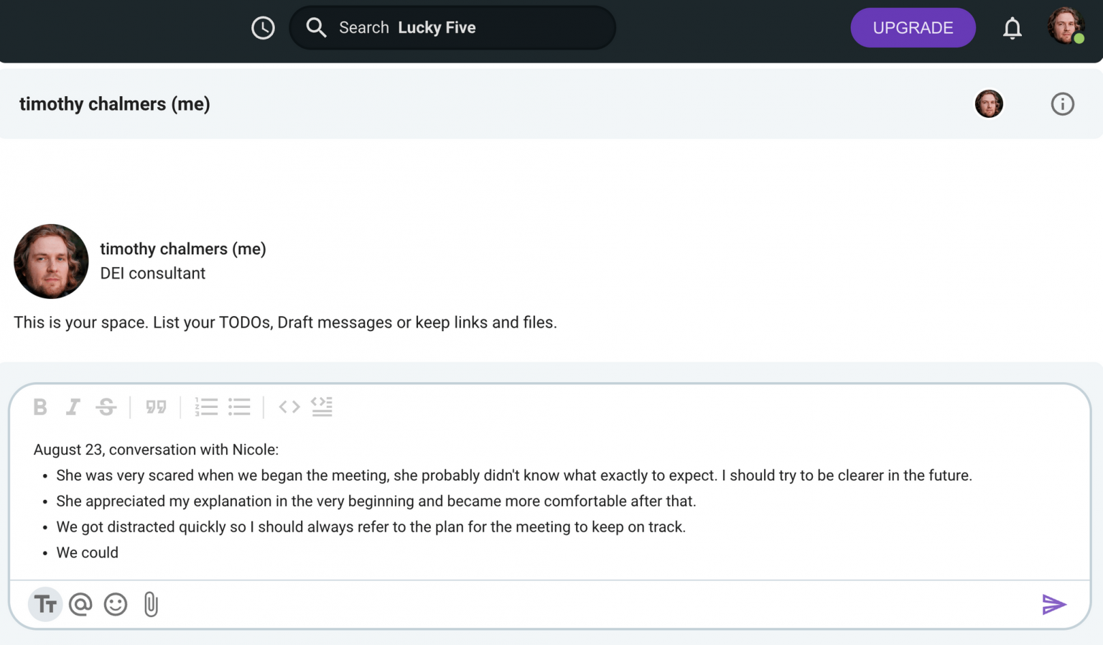Switch to numbered list
The width and height of the screenshot is (1103, 645).
tap(206, 407)
